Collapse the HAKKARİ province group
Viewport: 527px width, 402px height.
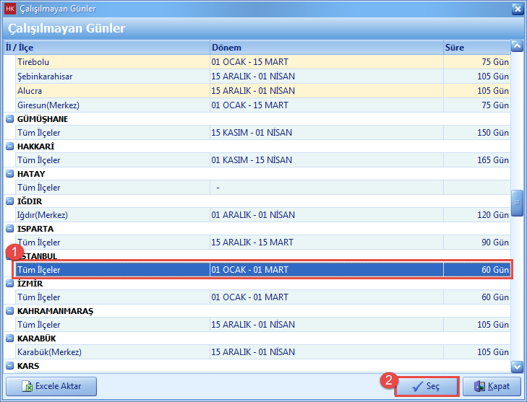point(10,147)
